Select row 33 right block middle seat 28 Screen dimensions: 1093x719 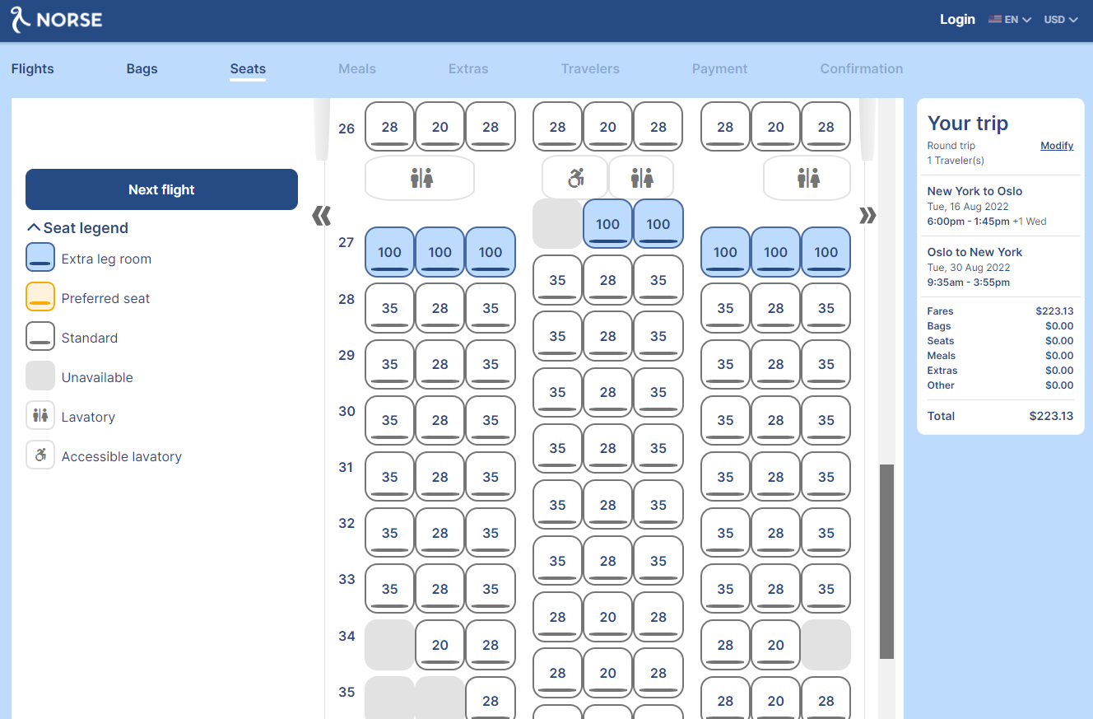tap(776, 589)
